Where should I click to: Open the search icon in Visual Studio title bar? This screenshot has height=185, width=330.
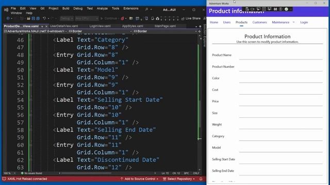click(x=146, y=9)
